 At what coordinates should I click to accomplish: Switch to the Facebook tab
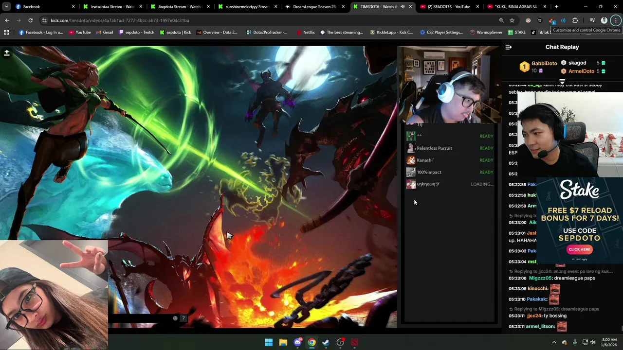tap(44, 7)
